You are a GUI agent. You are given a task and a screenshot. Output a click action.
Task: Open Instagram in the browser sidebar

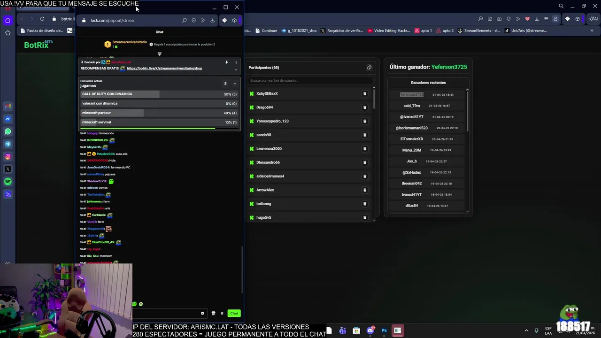(x=8, y=156)
